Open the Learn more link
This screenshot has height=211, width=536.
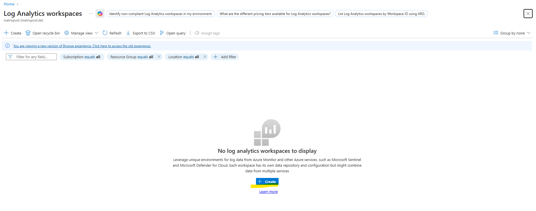click(268, 192)
